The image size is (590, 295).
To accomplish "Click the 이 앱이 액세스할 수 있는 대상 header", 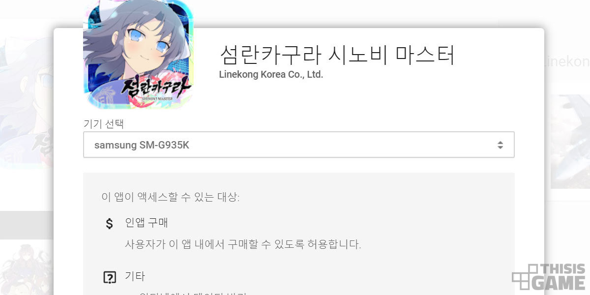I will pyautogui.click(x=171, y=198).
